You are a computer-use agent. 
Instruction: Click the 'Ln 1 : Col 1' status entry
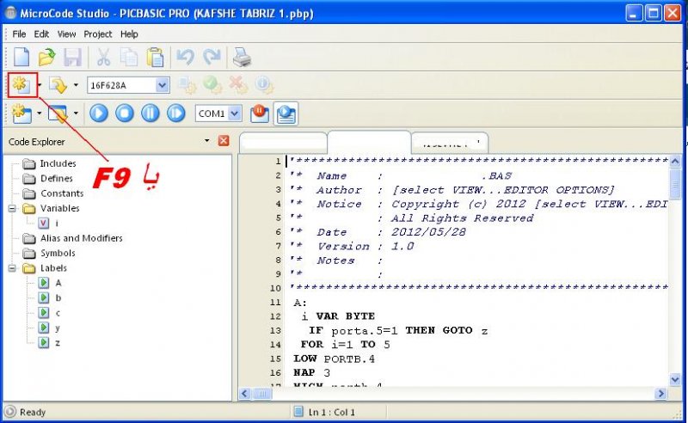tap(332, 412)
